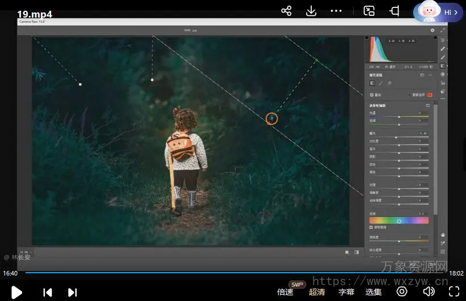Screen dimensions: 466x301
Task: Toggle the 使用微调 fine adjustment checkbox
Action: pos(371,227)
